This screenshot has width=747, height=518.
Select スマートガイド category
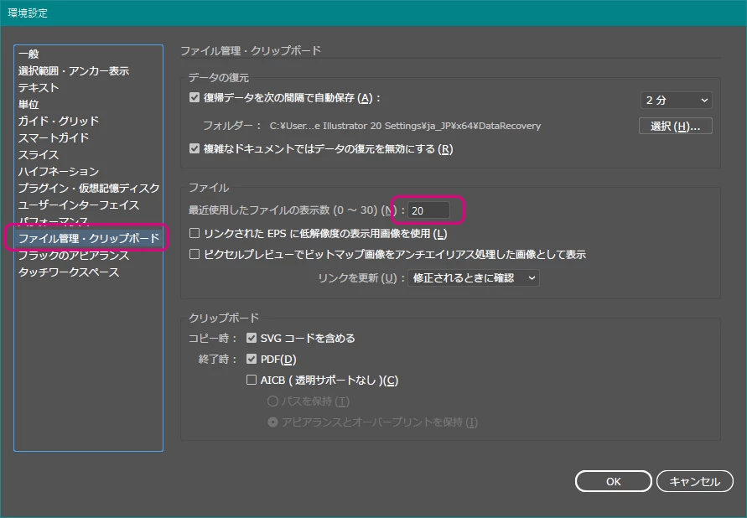54,137
